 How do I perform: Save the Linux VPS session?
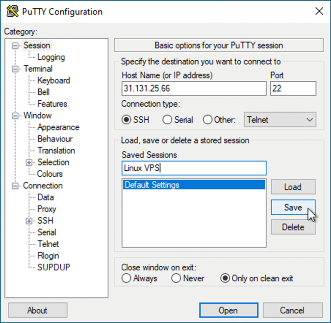click(x=293, y=208)
